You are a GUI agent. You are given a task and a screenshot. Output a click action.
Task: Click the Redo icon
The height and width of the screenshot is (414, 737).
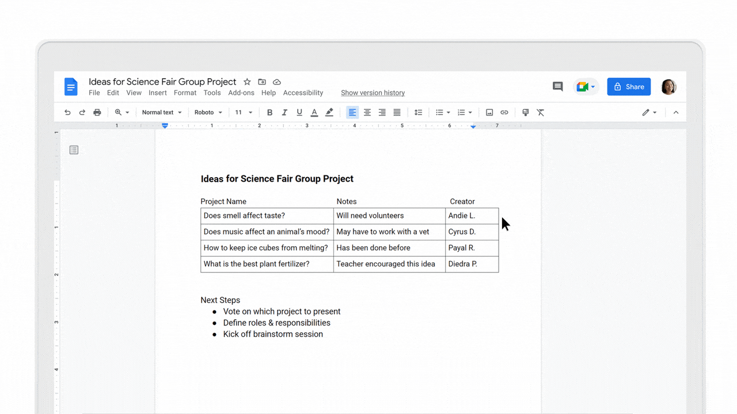click(x=82, y=112)
